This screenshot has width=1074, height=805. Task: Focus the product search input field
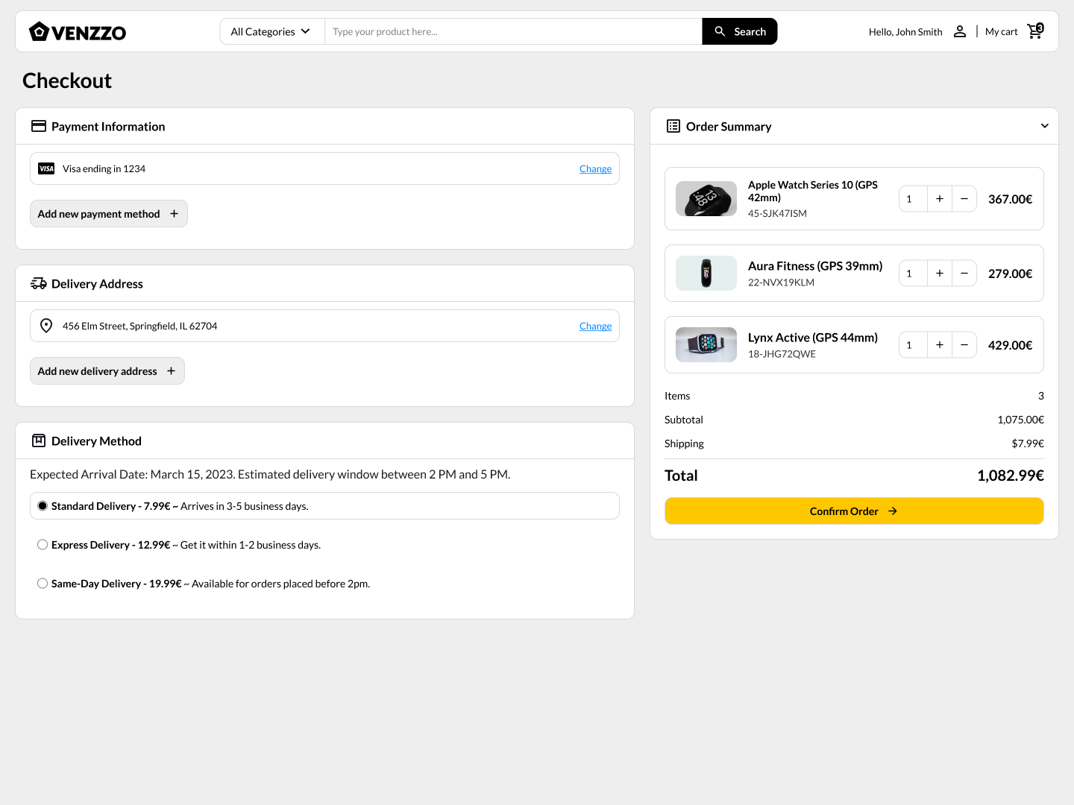(x=513, y=31)
